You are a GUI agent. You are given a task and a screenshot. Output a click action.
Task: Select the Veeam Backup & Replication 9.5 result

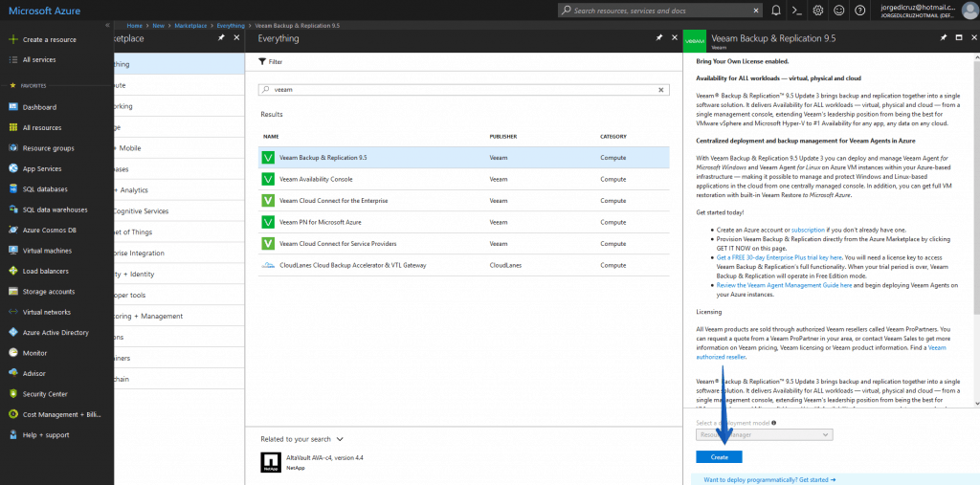point(464,158)
